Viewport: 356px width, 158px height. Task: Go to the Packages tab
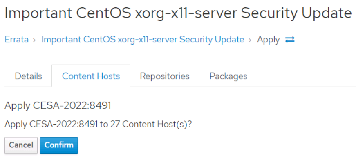click(x=228, y=76)
